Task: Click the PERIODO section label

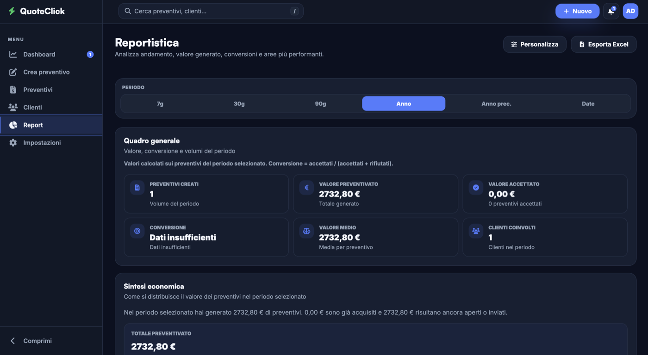Action: click(133, 87)
